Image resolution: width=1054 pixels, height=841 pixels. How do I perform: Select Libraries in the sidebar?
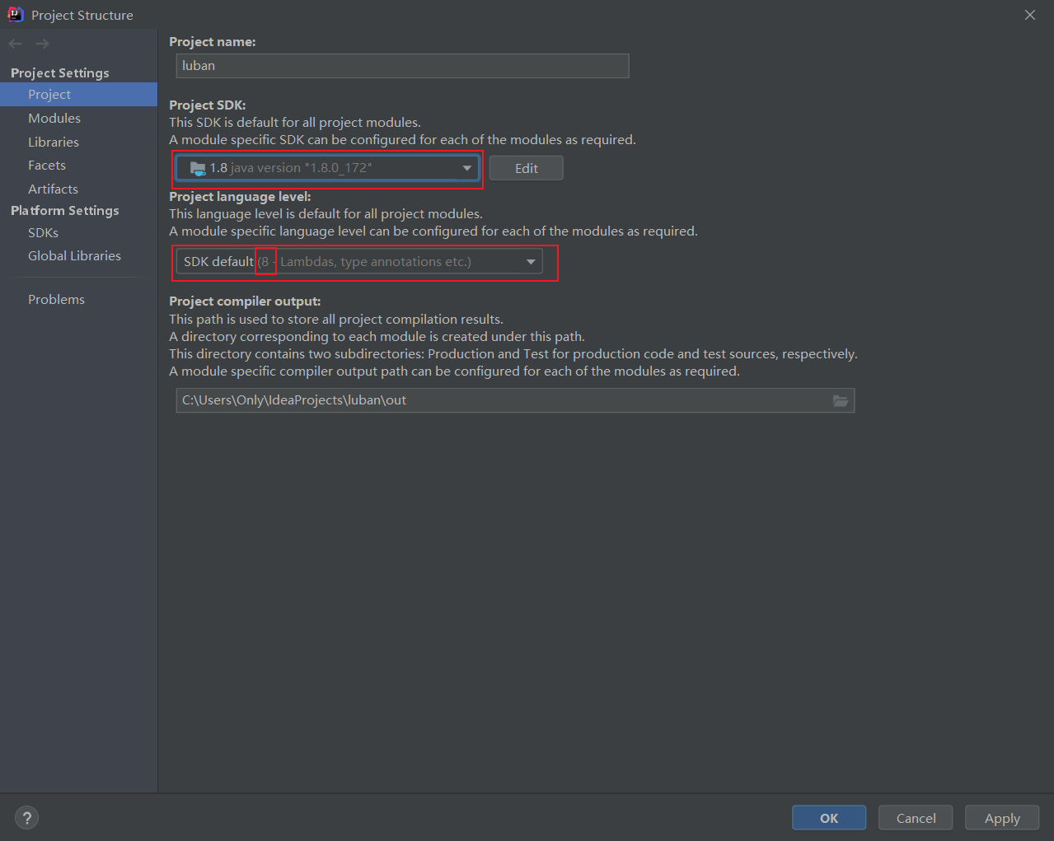click(53, 142)
